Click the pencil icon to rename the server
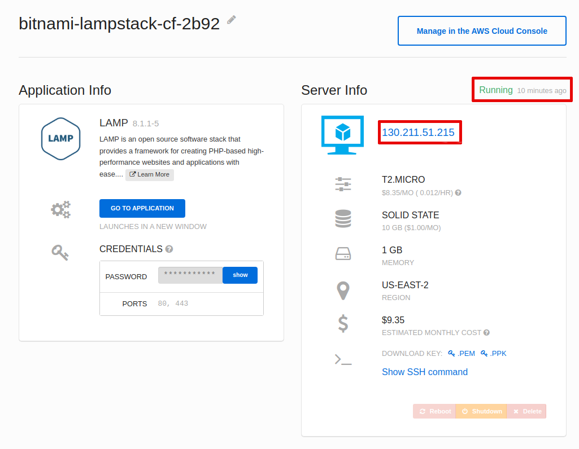The width and height of the screenshot is (579, 449). click(232, 20)
